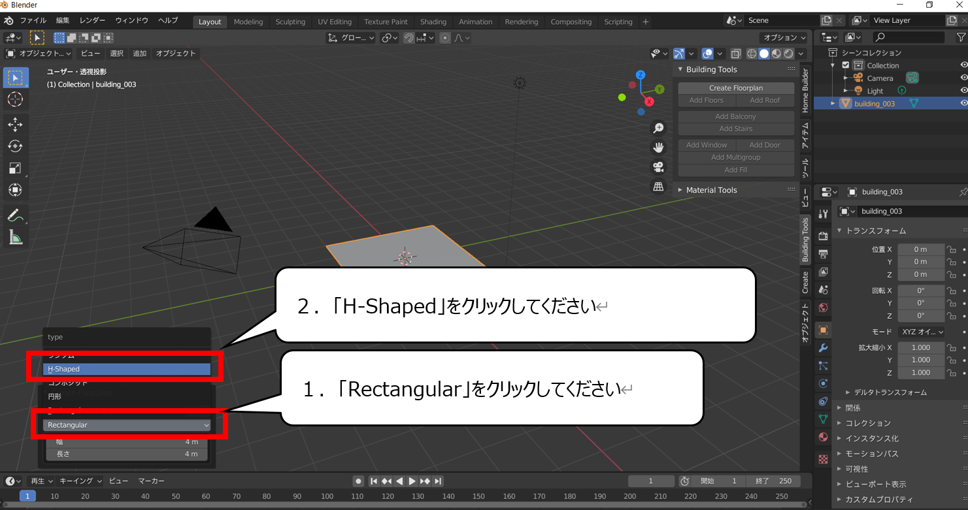The height and width of the screenshot is (510, 968).
Task: Switch to rendered shading
Action: (789, 54)
